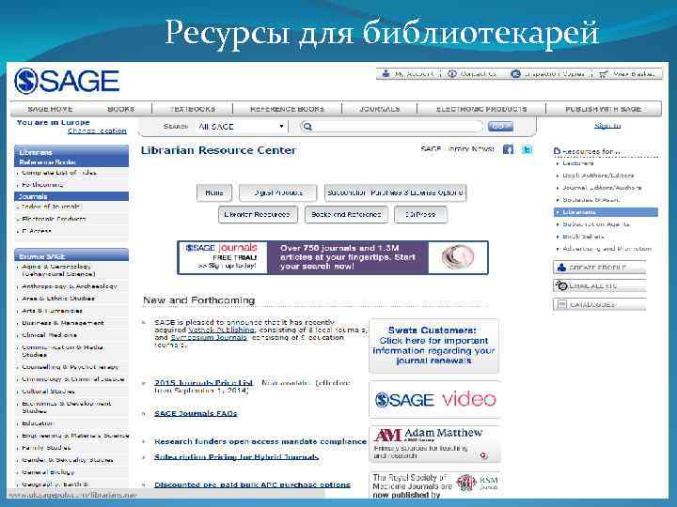Click Change location link

[x=97, y=131]
